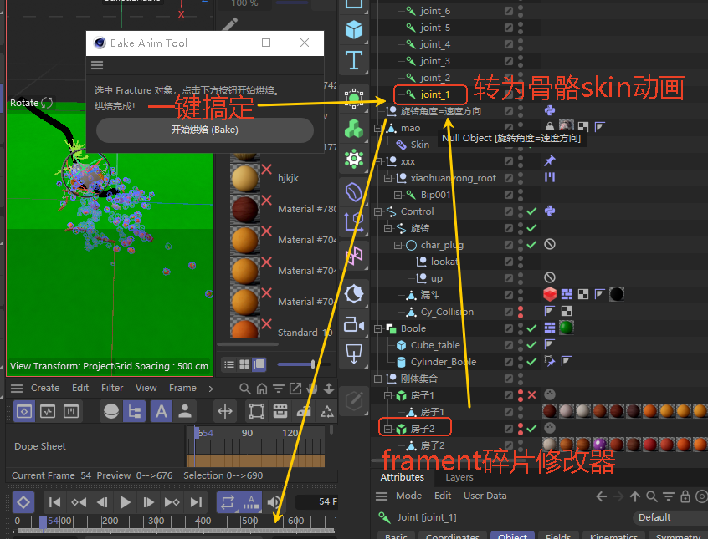The width and height of the screenshot is (708, 539).
Task: Click the Camera object icon
Action: (x=354, y=324)
